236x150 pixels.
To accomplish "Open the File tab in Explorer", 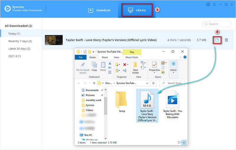I will 81,57.
